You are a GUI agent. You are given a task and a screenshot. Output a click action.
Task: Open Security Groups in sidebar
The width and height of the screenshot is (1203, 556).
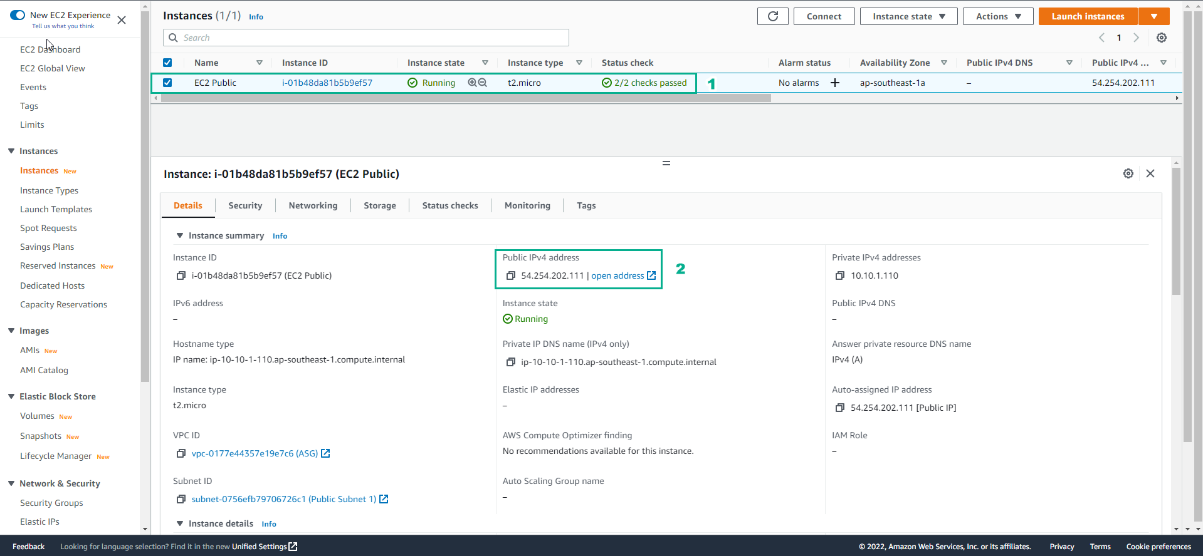click(x=51, y=503)
